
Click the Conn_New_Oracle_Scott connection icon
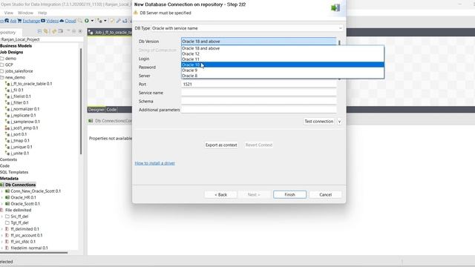(7, 191)
